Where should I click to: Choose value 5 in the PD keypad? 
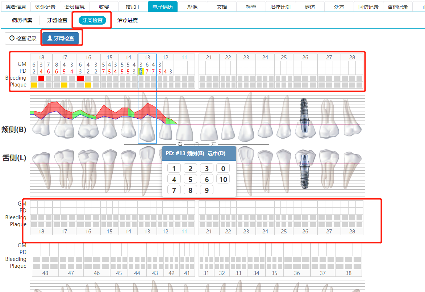(190, 179)
